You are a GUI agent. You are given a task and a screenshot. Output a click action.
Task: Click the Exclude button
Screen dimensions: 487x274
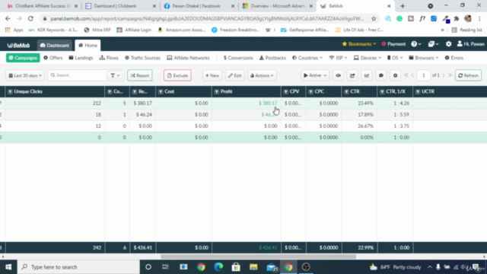click(177, 75)
